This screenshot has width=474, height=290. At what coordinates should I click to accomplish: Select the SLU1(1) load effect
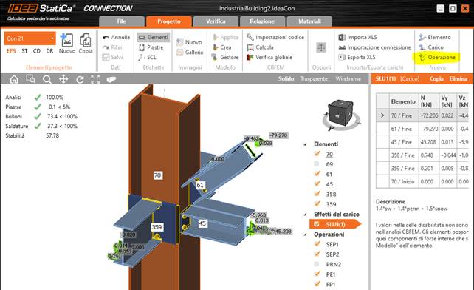tap(335, 224)
